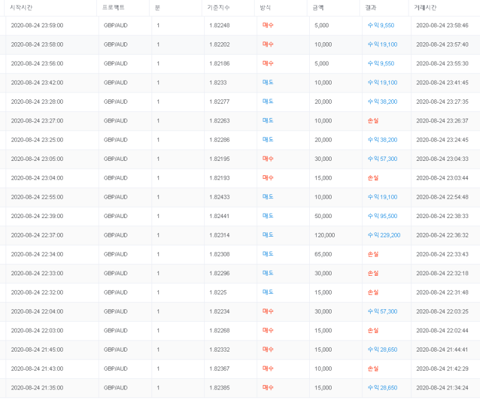480x400 pixels.
Task: Select index value 1.82314
Action: [219, 235]
